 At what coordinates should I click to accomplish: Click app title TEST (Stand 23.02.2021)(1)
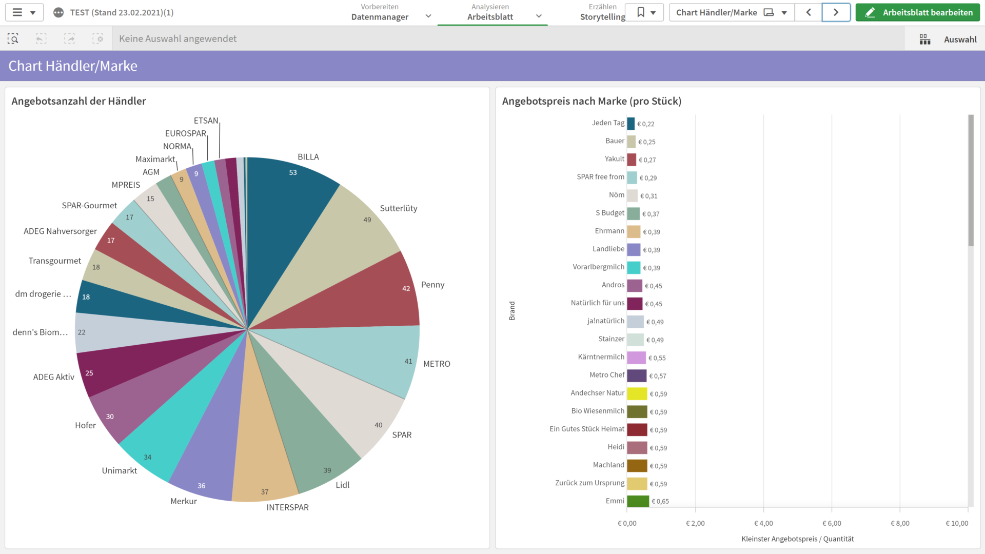click(x=122, y=12)
